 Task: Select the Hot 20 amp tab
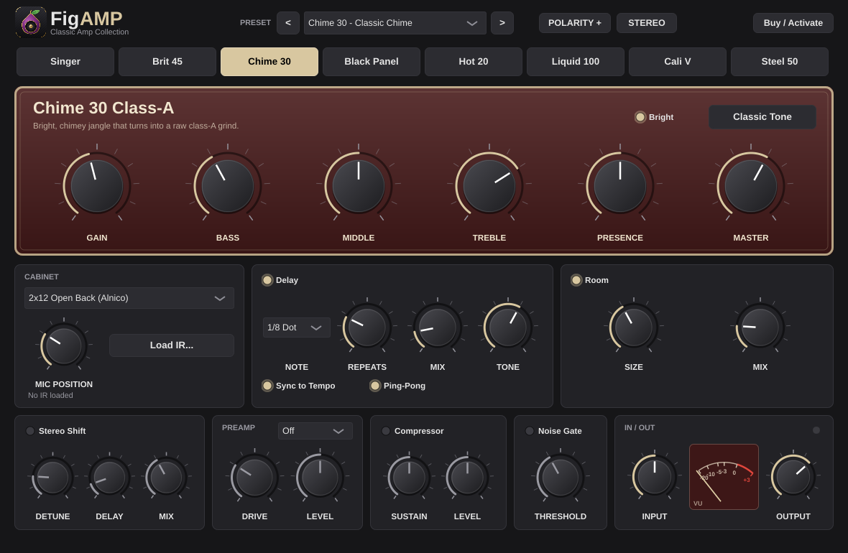(473, 62)
